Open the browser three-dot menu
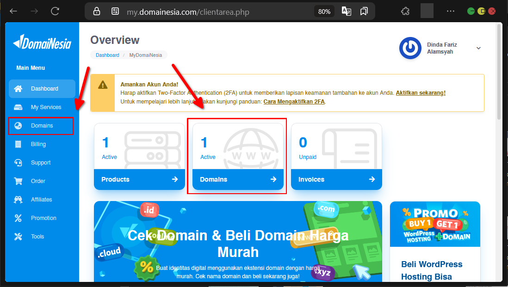Screen dimensions: 508x287 click(x=450, y=12)
